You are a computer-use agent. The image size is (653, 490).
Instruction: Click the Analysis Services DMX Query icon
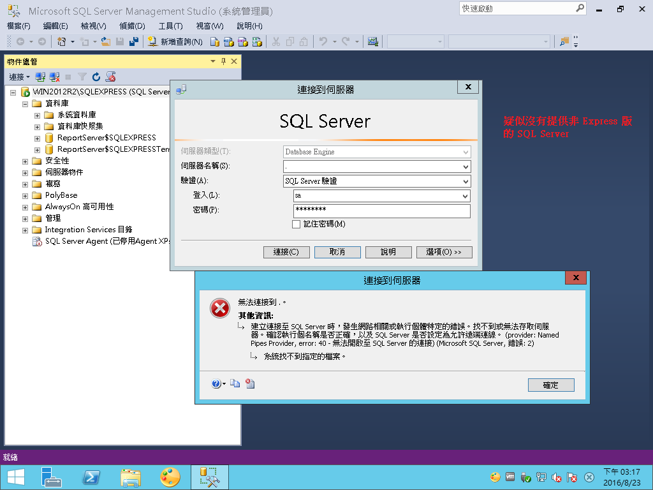tap(243, 41)
